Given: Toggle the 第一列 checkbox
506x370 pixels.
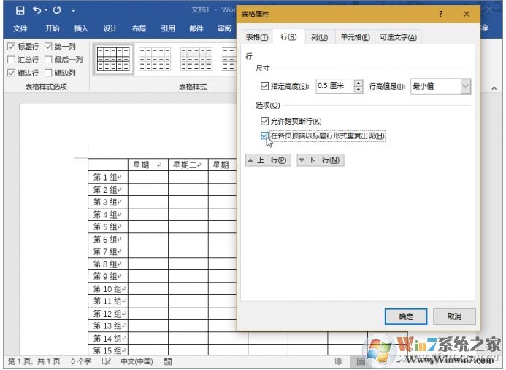Looking at the screenshot, I should point(48,47).
